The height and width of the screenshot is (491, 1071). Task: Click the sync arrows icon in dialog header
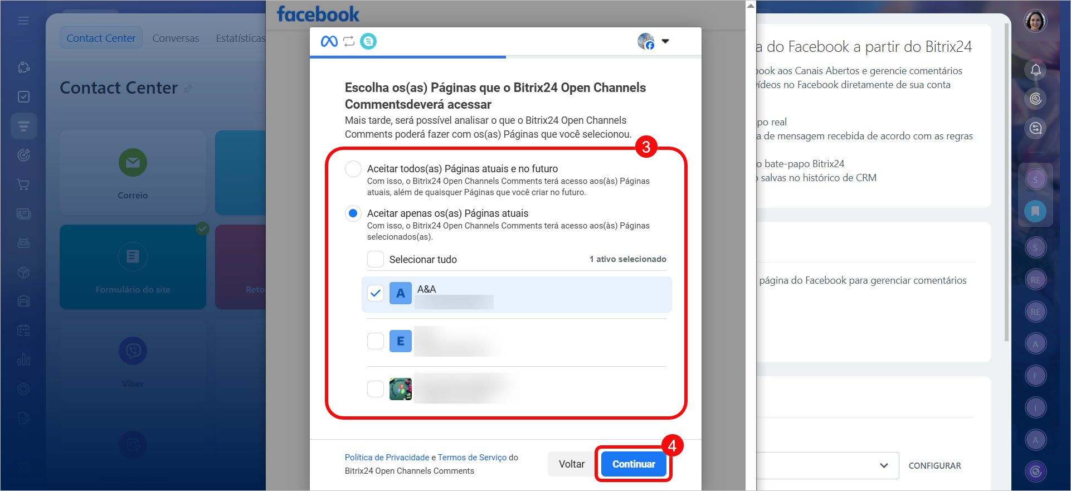tap(349, 41)
